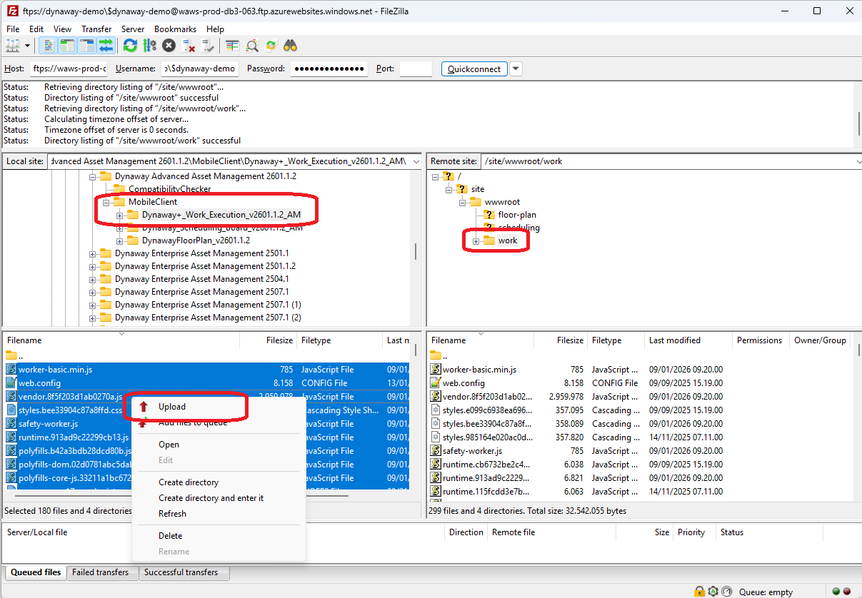Image resolution: width=862 pixels, height=598 pixels.
Task: Switch to the Failed transfers tab
Action: (x=100, y=572)
